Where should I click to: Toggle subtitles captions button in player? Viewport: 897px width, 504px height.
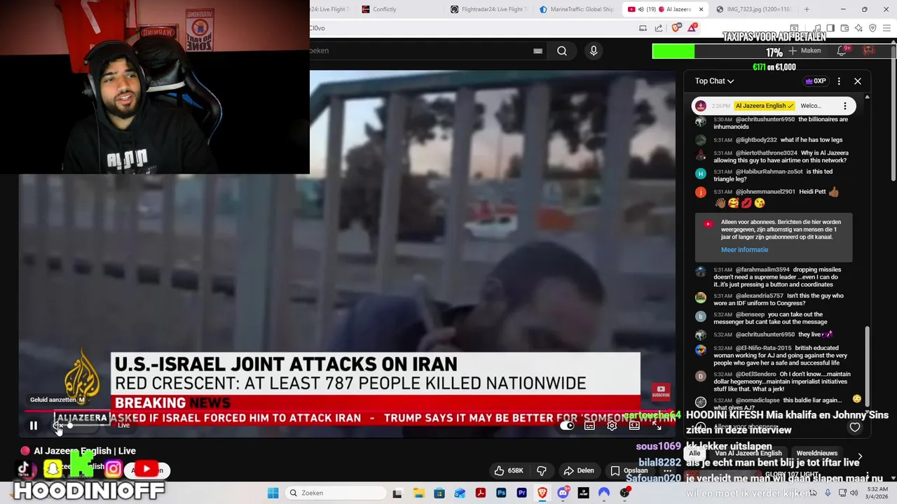[x=590, y=425]
